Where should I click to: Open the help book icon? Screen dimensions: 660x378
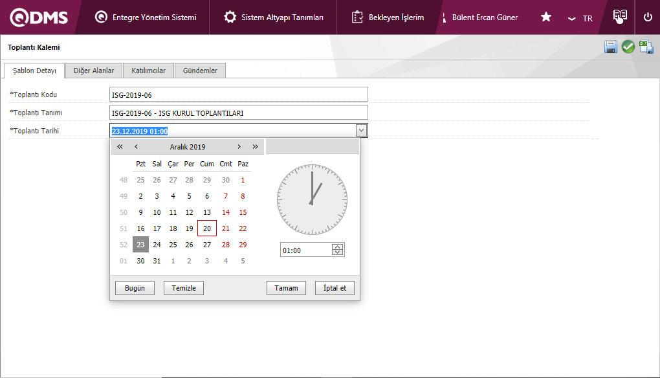(620, 17)
